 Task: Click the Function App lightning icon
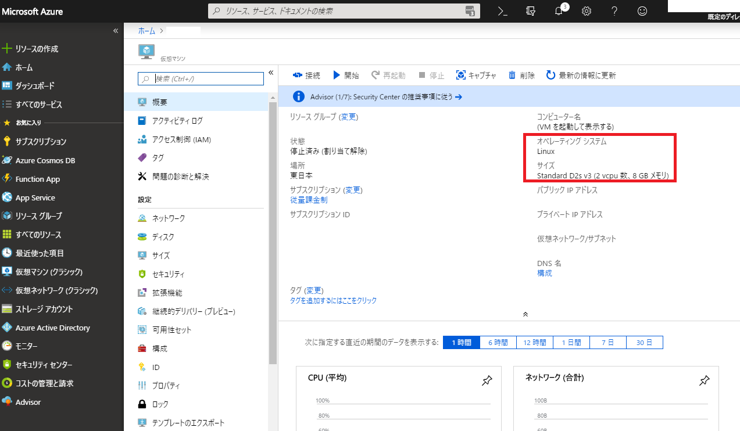pyautogui.click(x=7, y=179)
